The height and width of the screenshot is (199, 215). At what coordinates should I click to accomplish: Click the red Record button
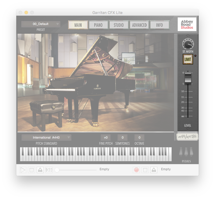(x=136, y=170)
